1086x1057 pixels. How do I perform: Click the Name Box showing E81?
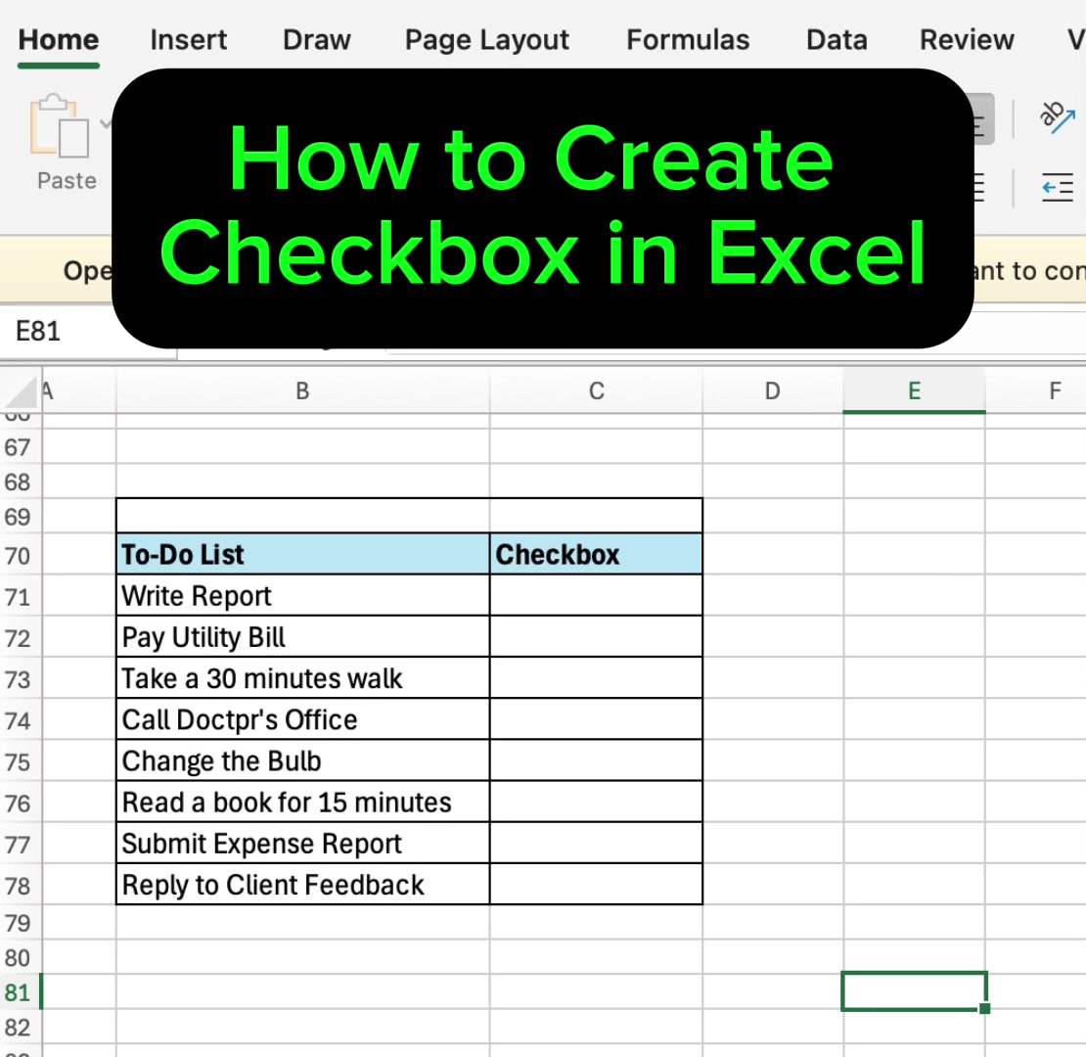[88, 331]
